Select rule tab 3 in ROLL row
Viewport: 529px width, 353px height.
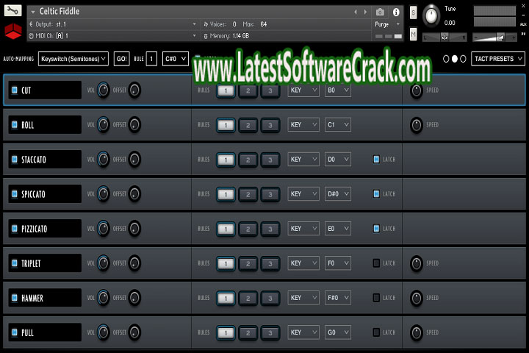[x=270, y=125]
